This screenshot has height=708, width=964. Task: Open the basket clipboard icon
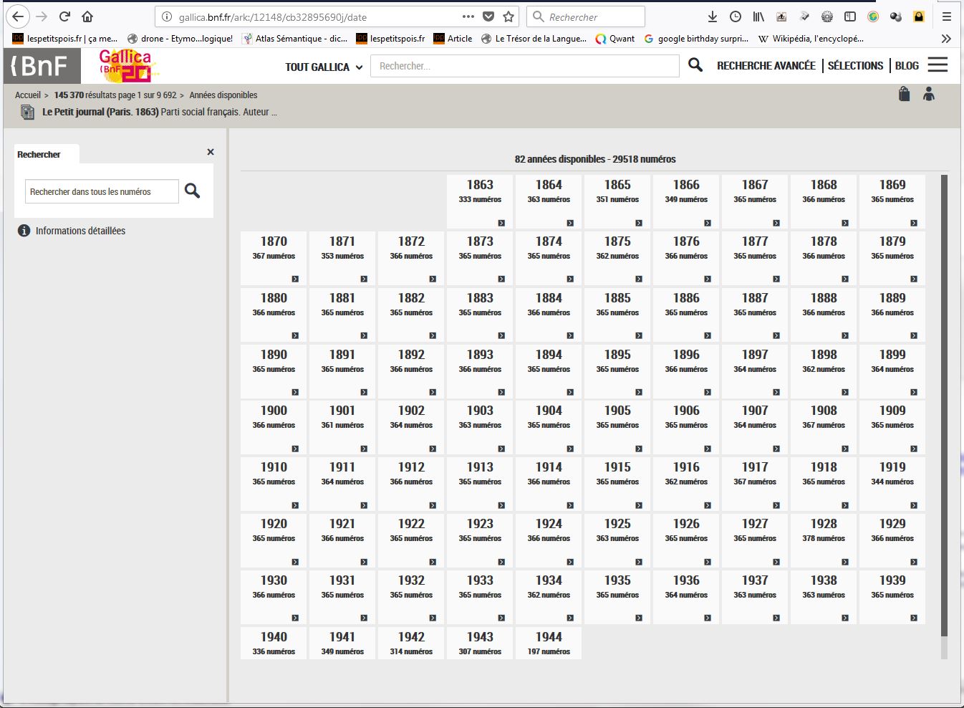904,94
